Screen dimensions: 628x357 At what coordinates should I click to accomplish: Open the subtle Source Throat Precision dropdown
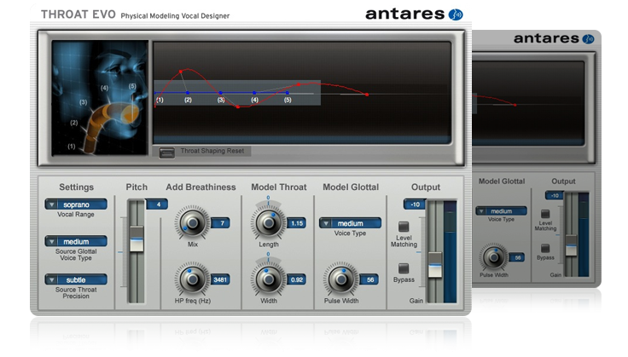(76, 279)
